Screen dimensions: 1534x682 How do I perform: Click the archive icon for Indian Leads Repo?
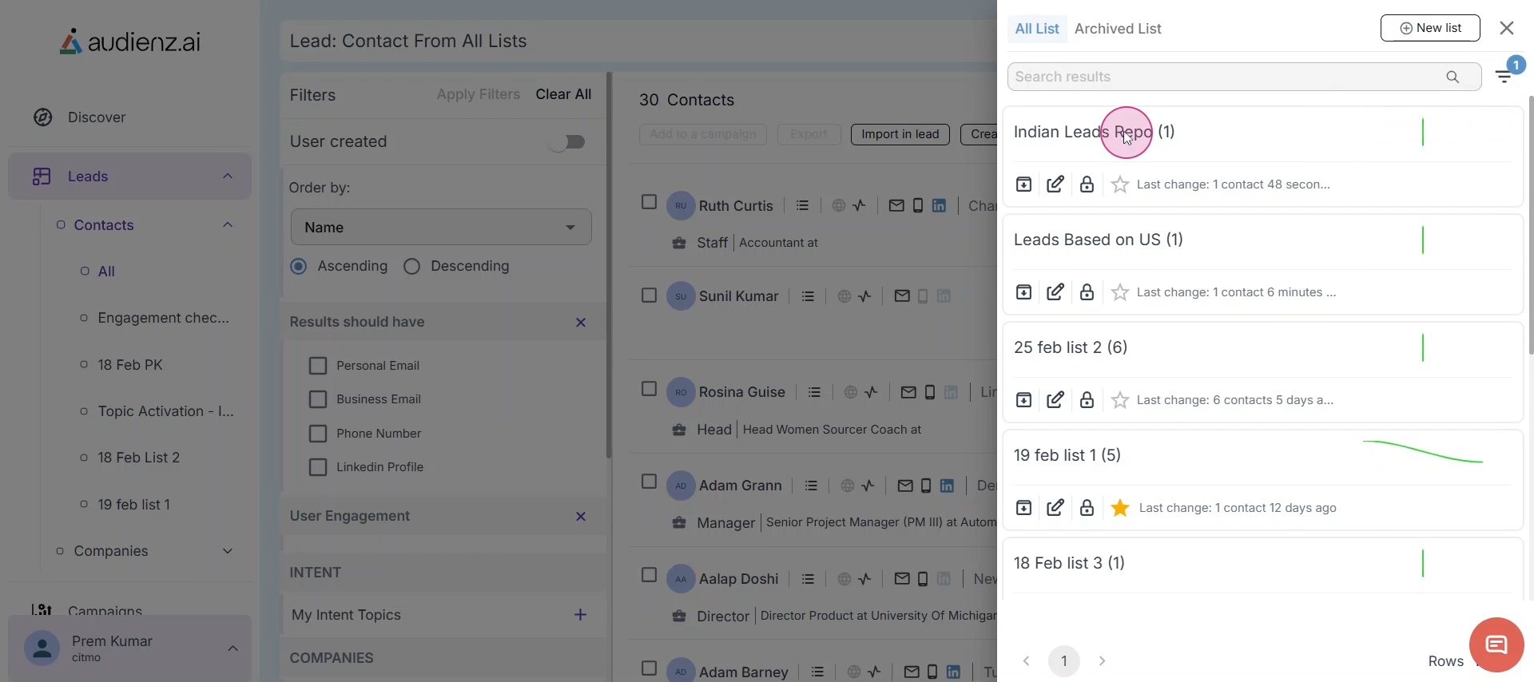pyautogui.click(x=1023, y=184)
